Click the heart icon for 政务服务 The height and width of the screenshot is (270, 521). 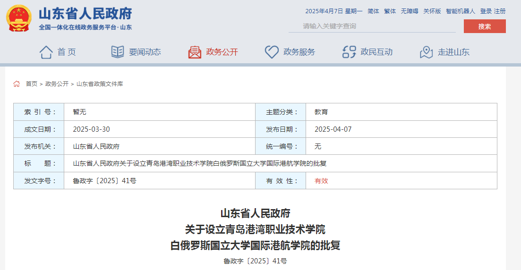click(x=272, y=52)
